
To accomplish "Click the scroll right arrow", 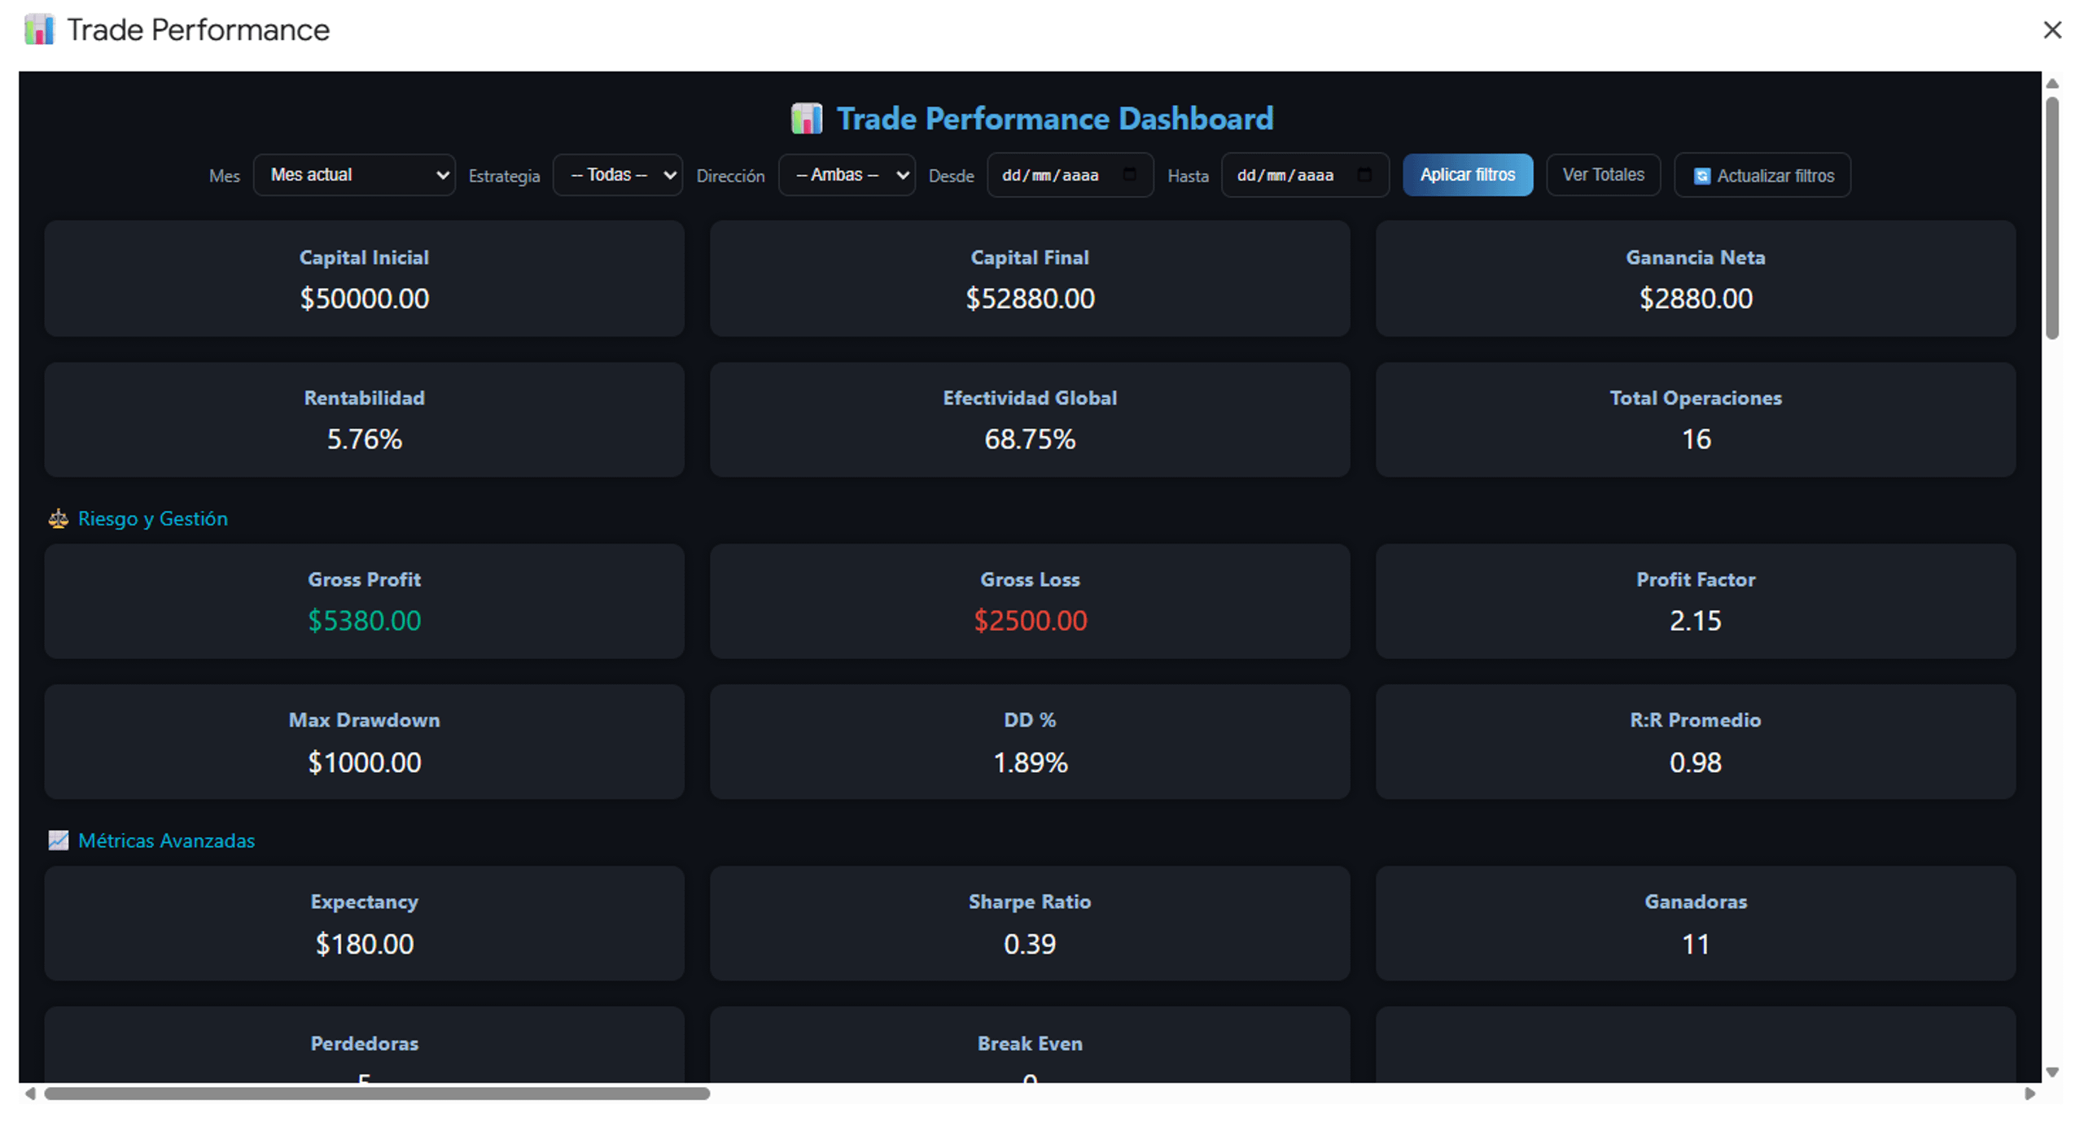I will pos(2029,1093).
